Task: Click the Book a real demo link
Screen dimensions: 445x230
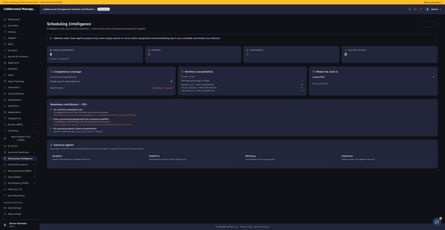Action: click(433, 2)
